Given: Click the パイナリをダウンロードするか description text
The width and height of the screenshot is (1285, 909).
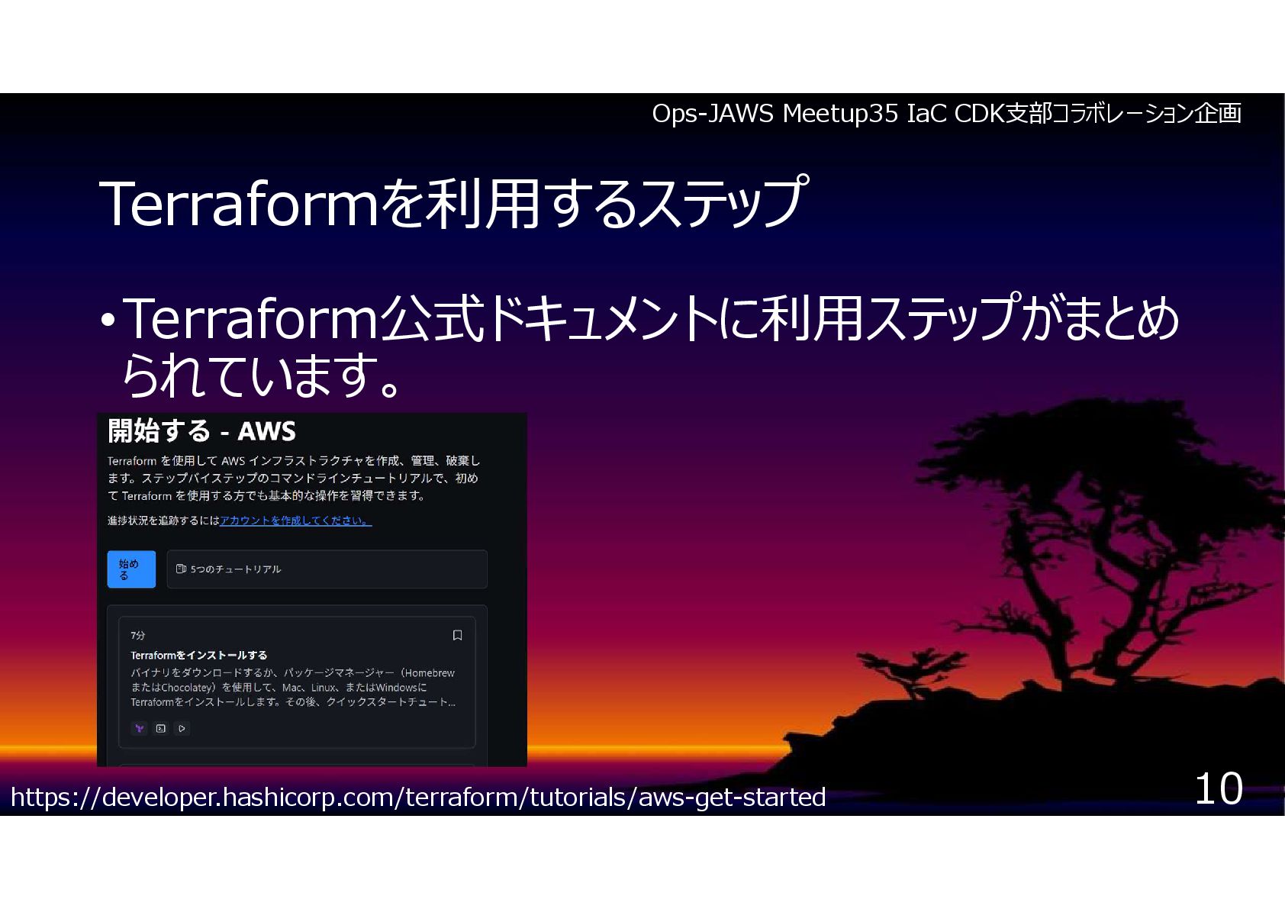Looking at the screenshot, I should [293, 687].
